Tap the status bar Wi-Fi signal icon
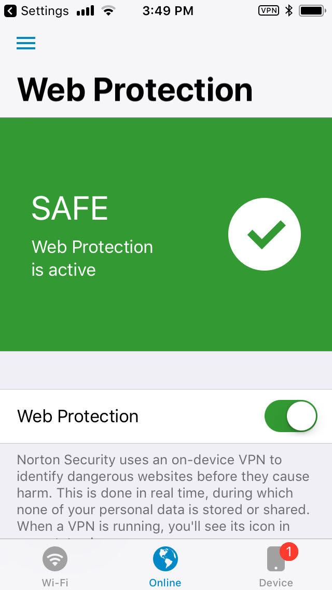Screen dimensions: 332x590 [108, 10]
